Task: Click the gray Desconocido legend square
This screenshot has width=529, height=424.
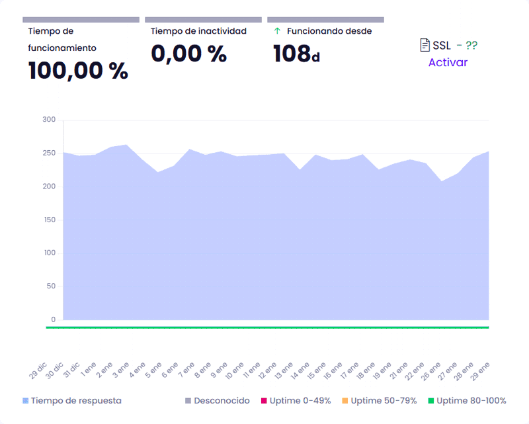Action: (x=188, y=401)
